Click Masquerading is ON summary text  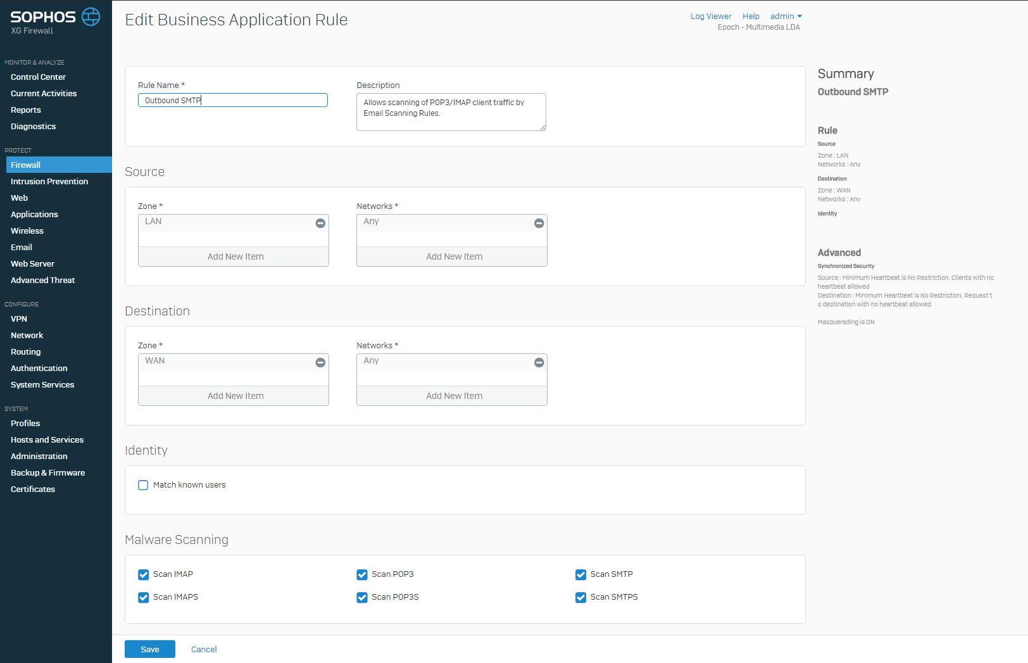(x=846, y=322)
